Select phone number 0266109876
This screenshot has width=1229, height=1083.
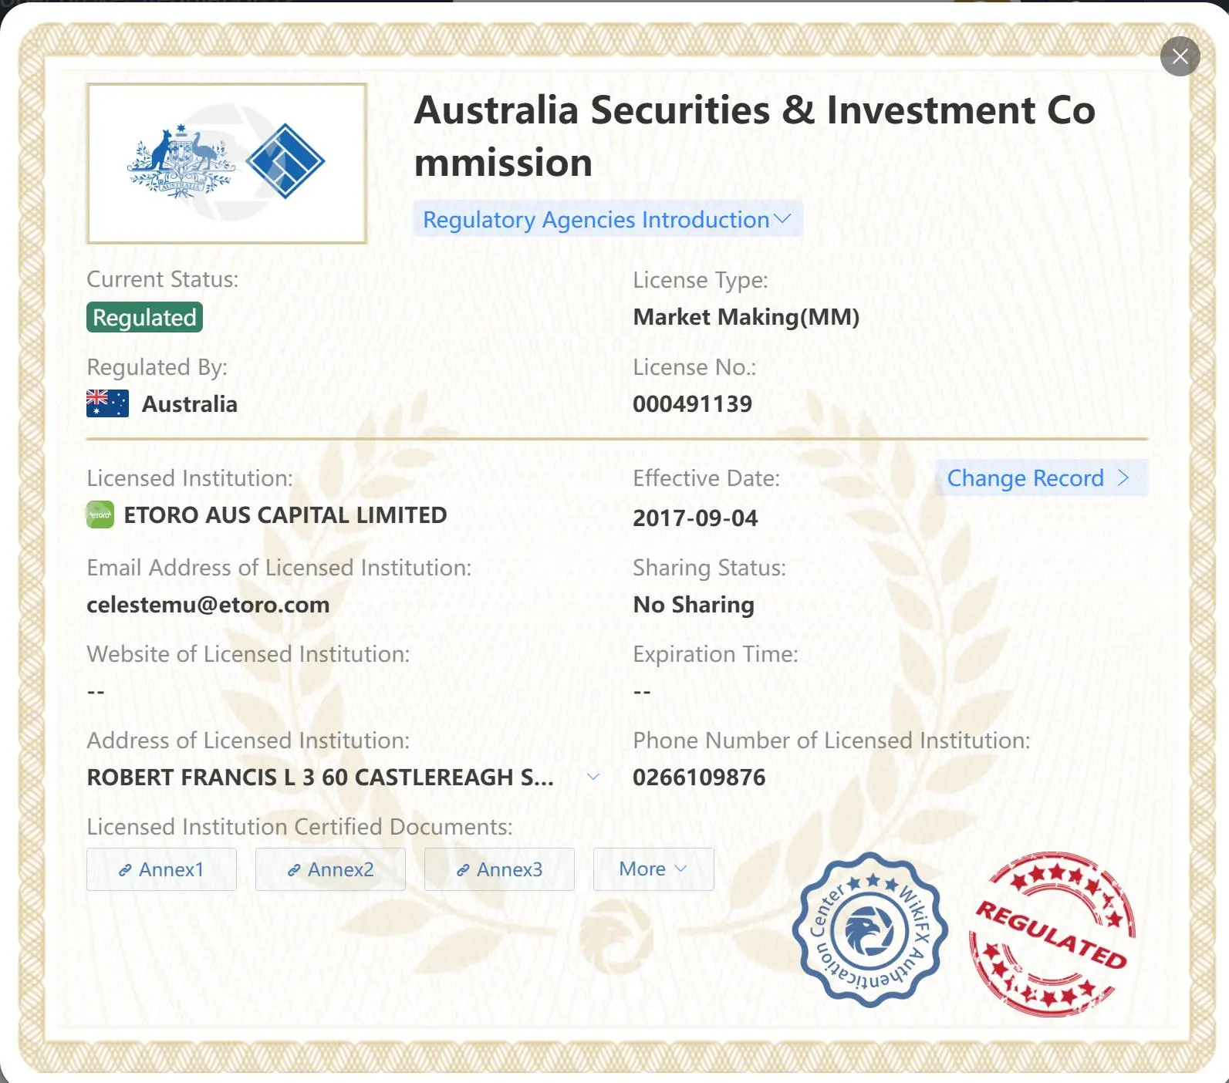(700, 777)
